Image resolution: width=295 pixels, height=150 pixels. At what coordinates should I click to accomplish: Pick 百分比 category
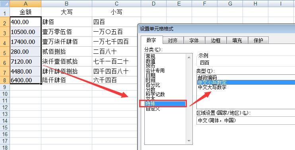(x=153, y=85)
